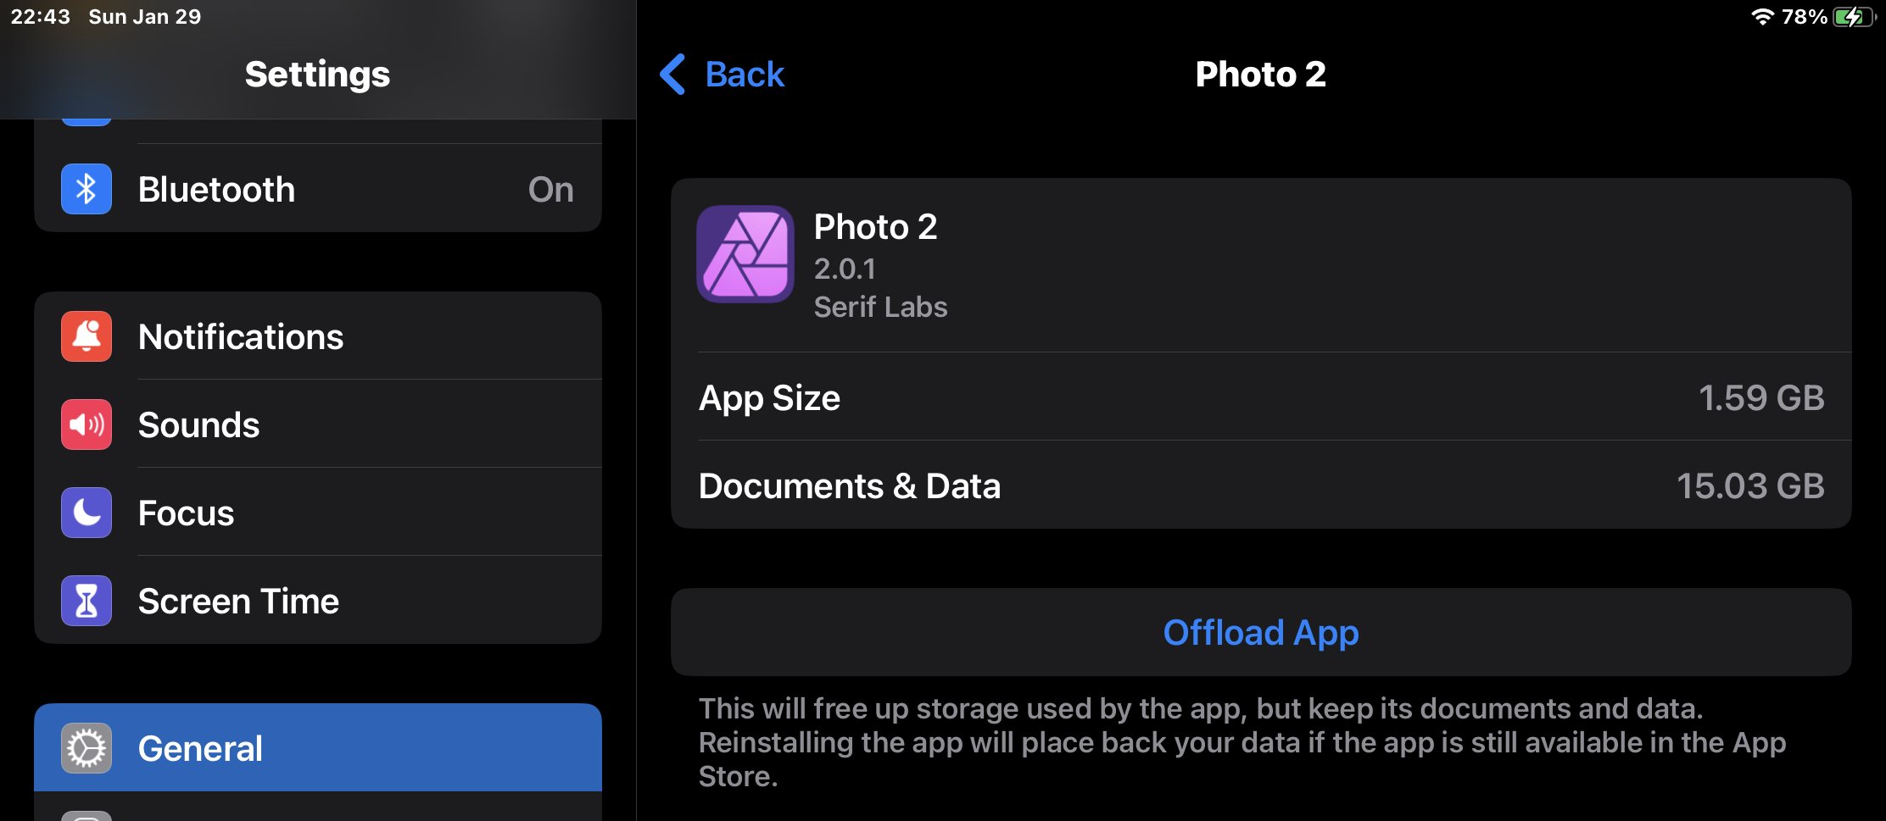Tap the Offload App button
The width and height of the screenshot is (1886, 821).
1261,632
